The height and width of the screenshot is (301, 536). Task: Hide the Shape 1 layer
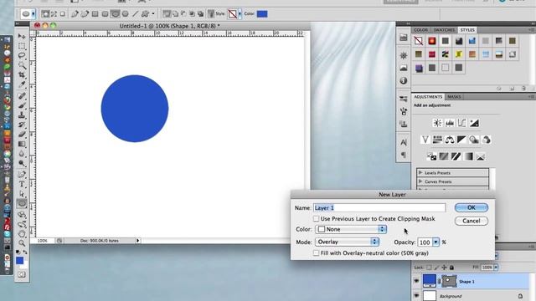click(416, 281)
